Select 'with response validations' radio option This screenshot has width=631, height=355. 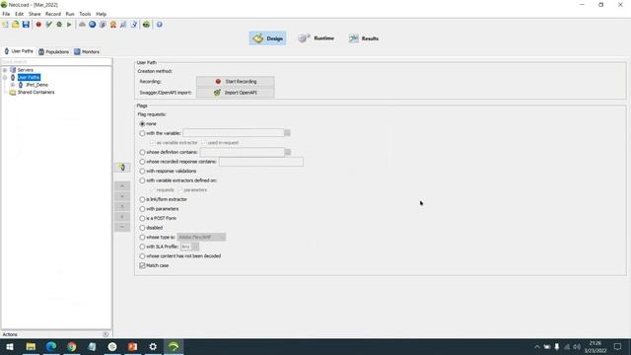[142, 171]
